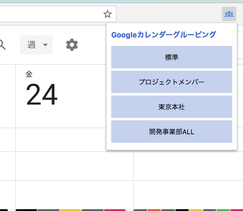Screen dimensions: 243x211
Task: Choose the 東京本社 group
Action: (172, 107)
